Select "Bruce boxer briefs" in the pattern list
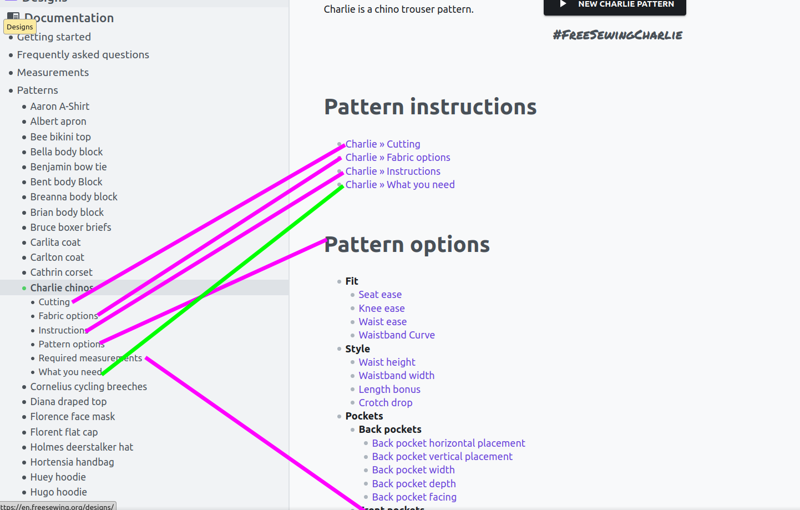Viewport: 800px width, 510px height. (x=70, y=227)
